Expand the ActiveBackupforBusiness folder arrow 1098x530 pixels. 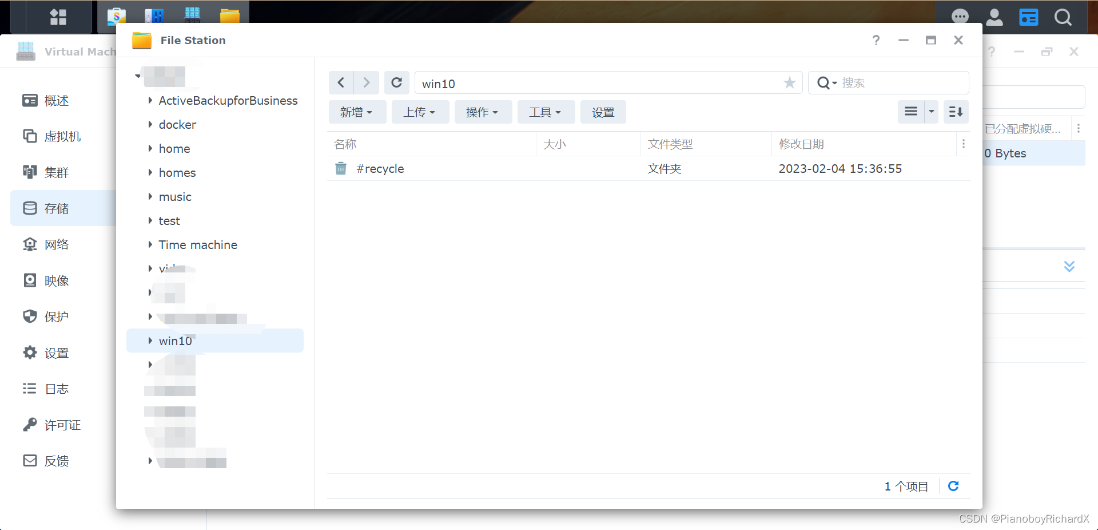click(150, 100)
